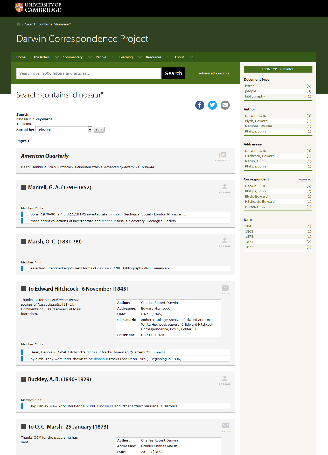Expand the Buckley, A. B. result arrow
This screenshot has height=455, width=328.
[x=24, y=379]
